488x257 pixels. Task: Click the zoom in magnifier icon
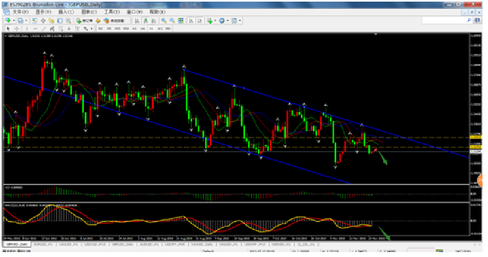point(164,21)
